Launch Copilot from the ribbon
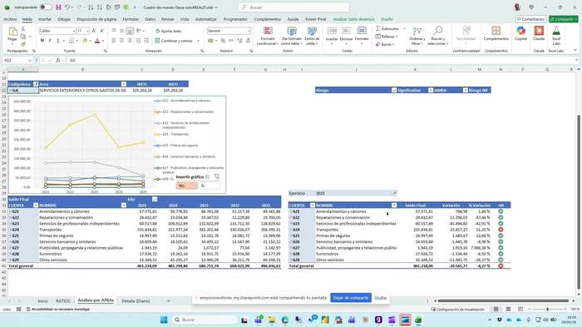This screenshot has width=582, height=327. coord(520,33)
